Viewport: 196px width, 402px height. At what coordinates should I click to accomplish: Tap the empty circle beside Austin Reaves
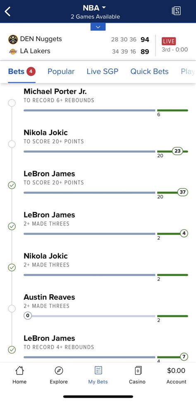point(12,308)
